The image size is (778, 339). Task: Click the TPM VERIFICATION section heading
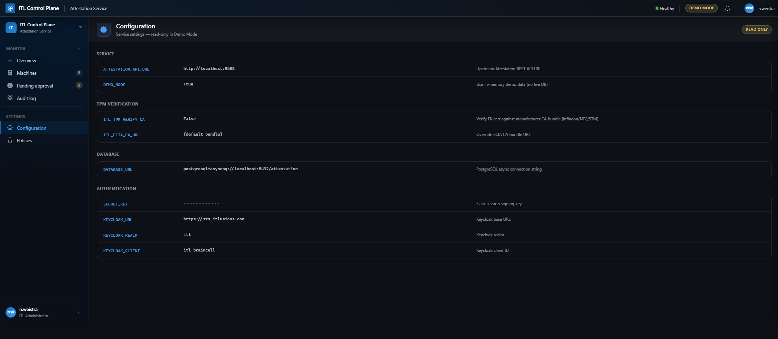click(x=118, y=104)
